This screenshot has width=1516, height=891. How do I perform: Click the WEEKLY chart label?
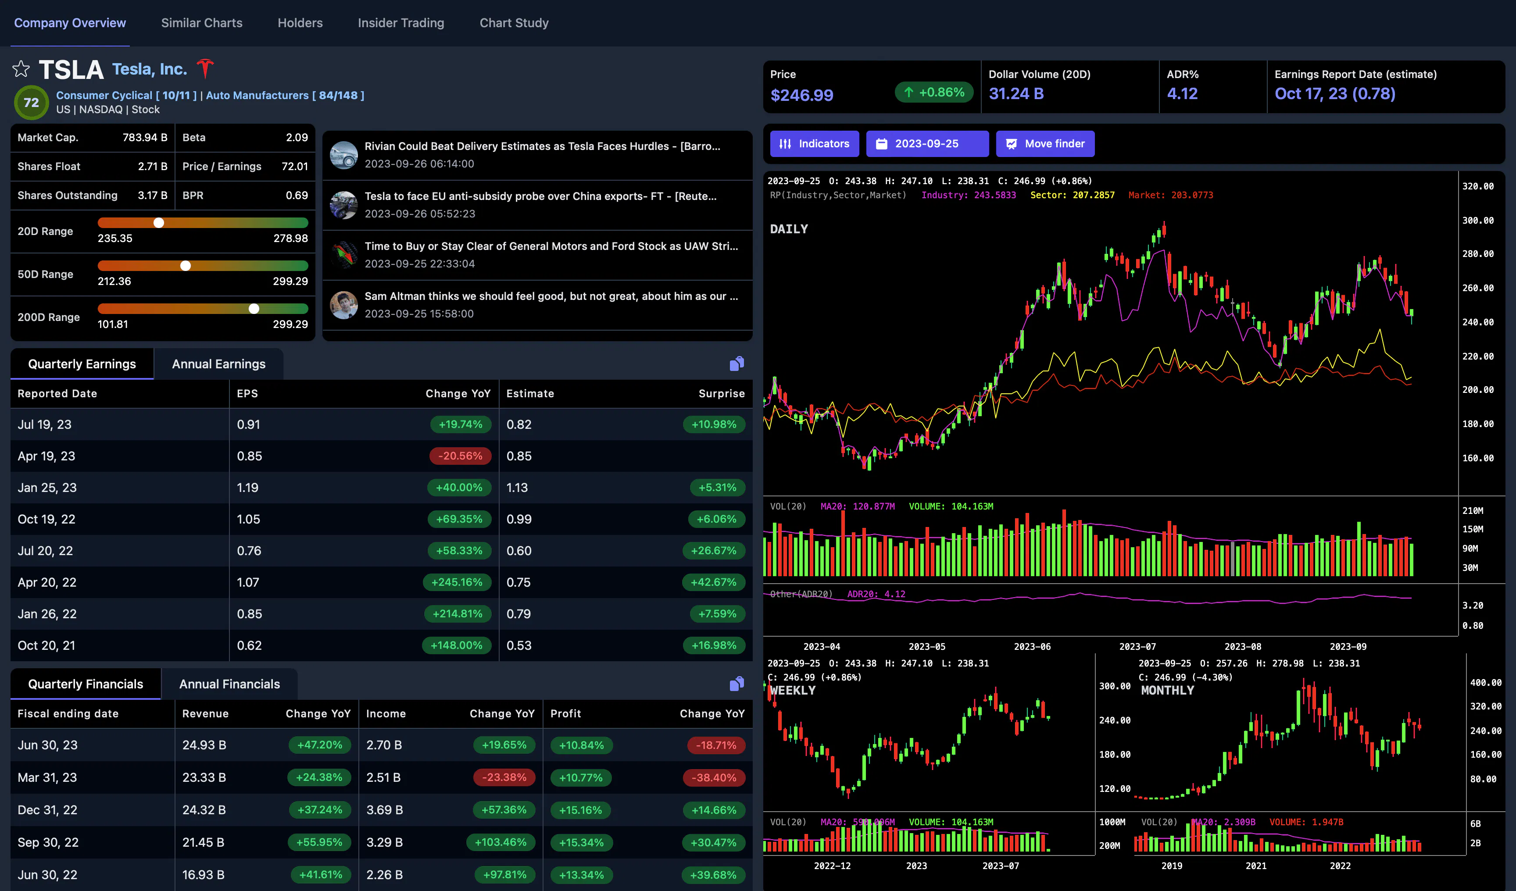click(x=793, y=690)
